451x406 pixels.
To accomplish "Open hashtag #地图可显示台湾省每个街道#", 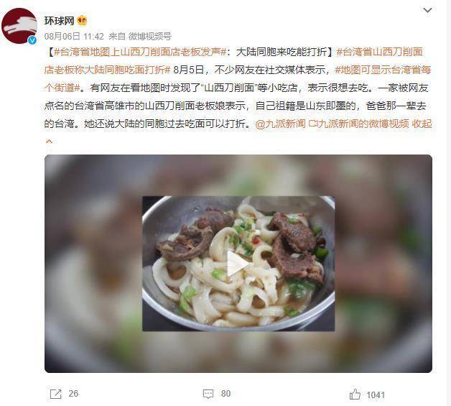I will 238,78.
